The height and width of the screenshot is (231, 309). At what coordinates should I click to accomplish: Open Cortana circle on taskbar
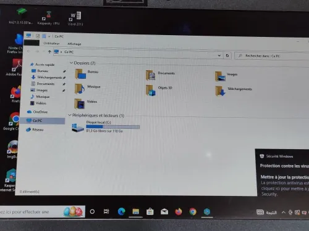click(x=92, y=211)
